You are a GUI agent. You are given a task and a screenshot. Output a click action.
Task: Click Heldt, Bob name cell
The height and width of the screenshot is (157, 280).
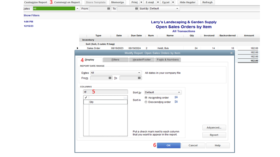(x=163, y=48)
